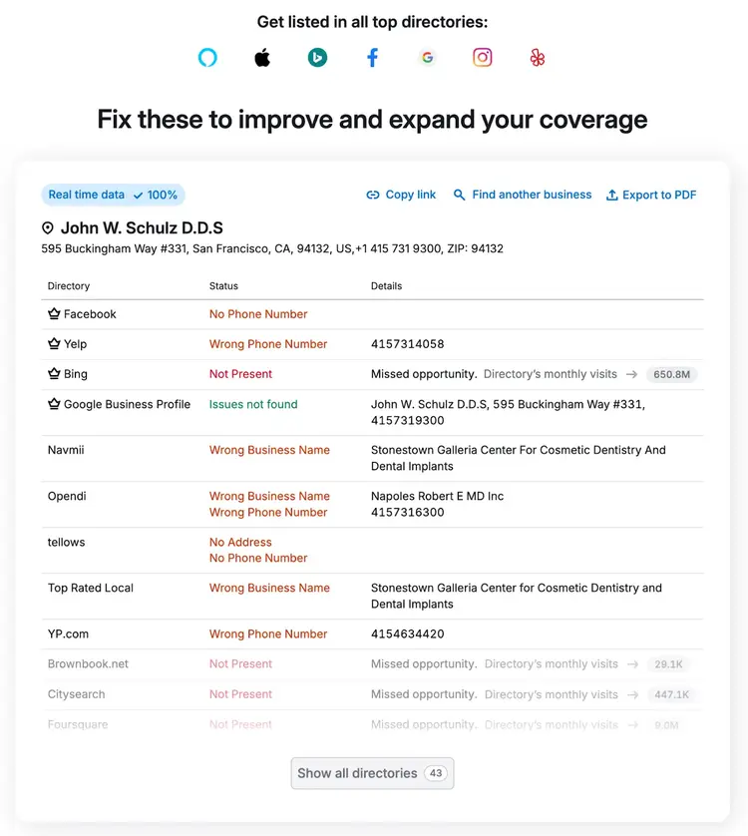Click Navmii's Wrong Business Name status
The height and width of the screenshot is (836, 748).
pyautogui.click(x=269, y=450)
